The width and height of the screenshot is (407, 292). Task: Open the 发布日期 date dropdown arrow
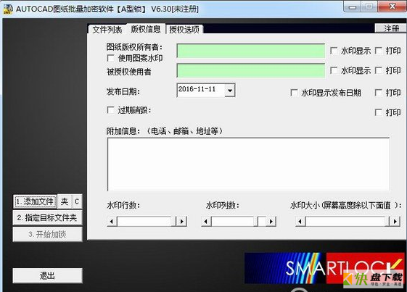coord(230,91)
